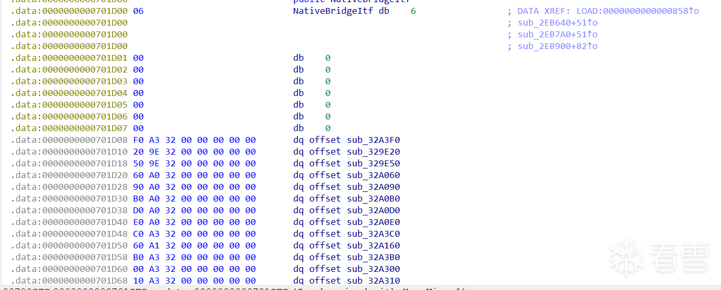The height and width of the screenshot is (290, 721).
Task: Follow xref sub_2EB7A0+51
Action: click(558, 34)
